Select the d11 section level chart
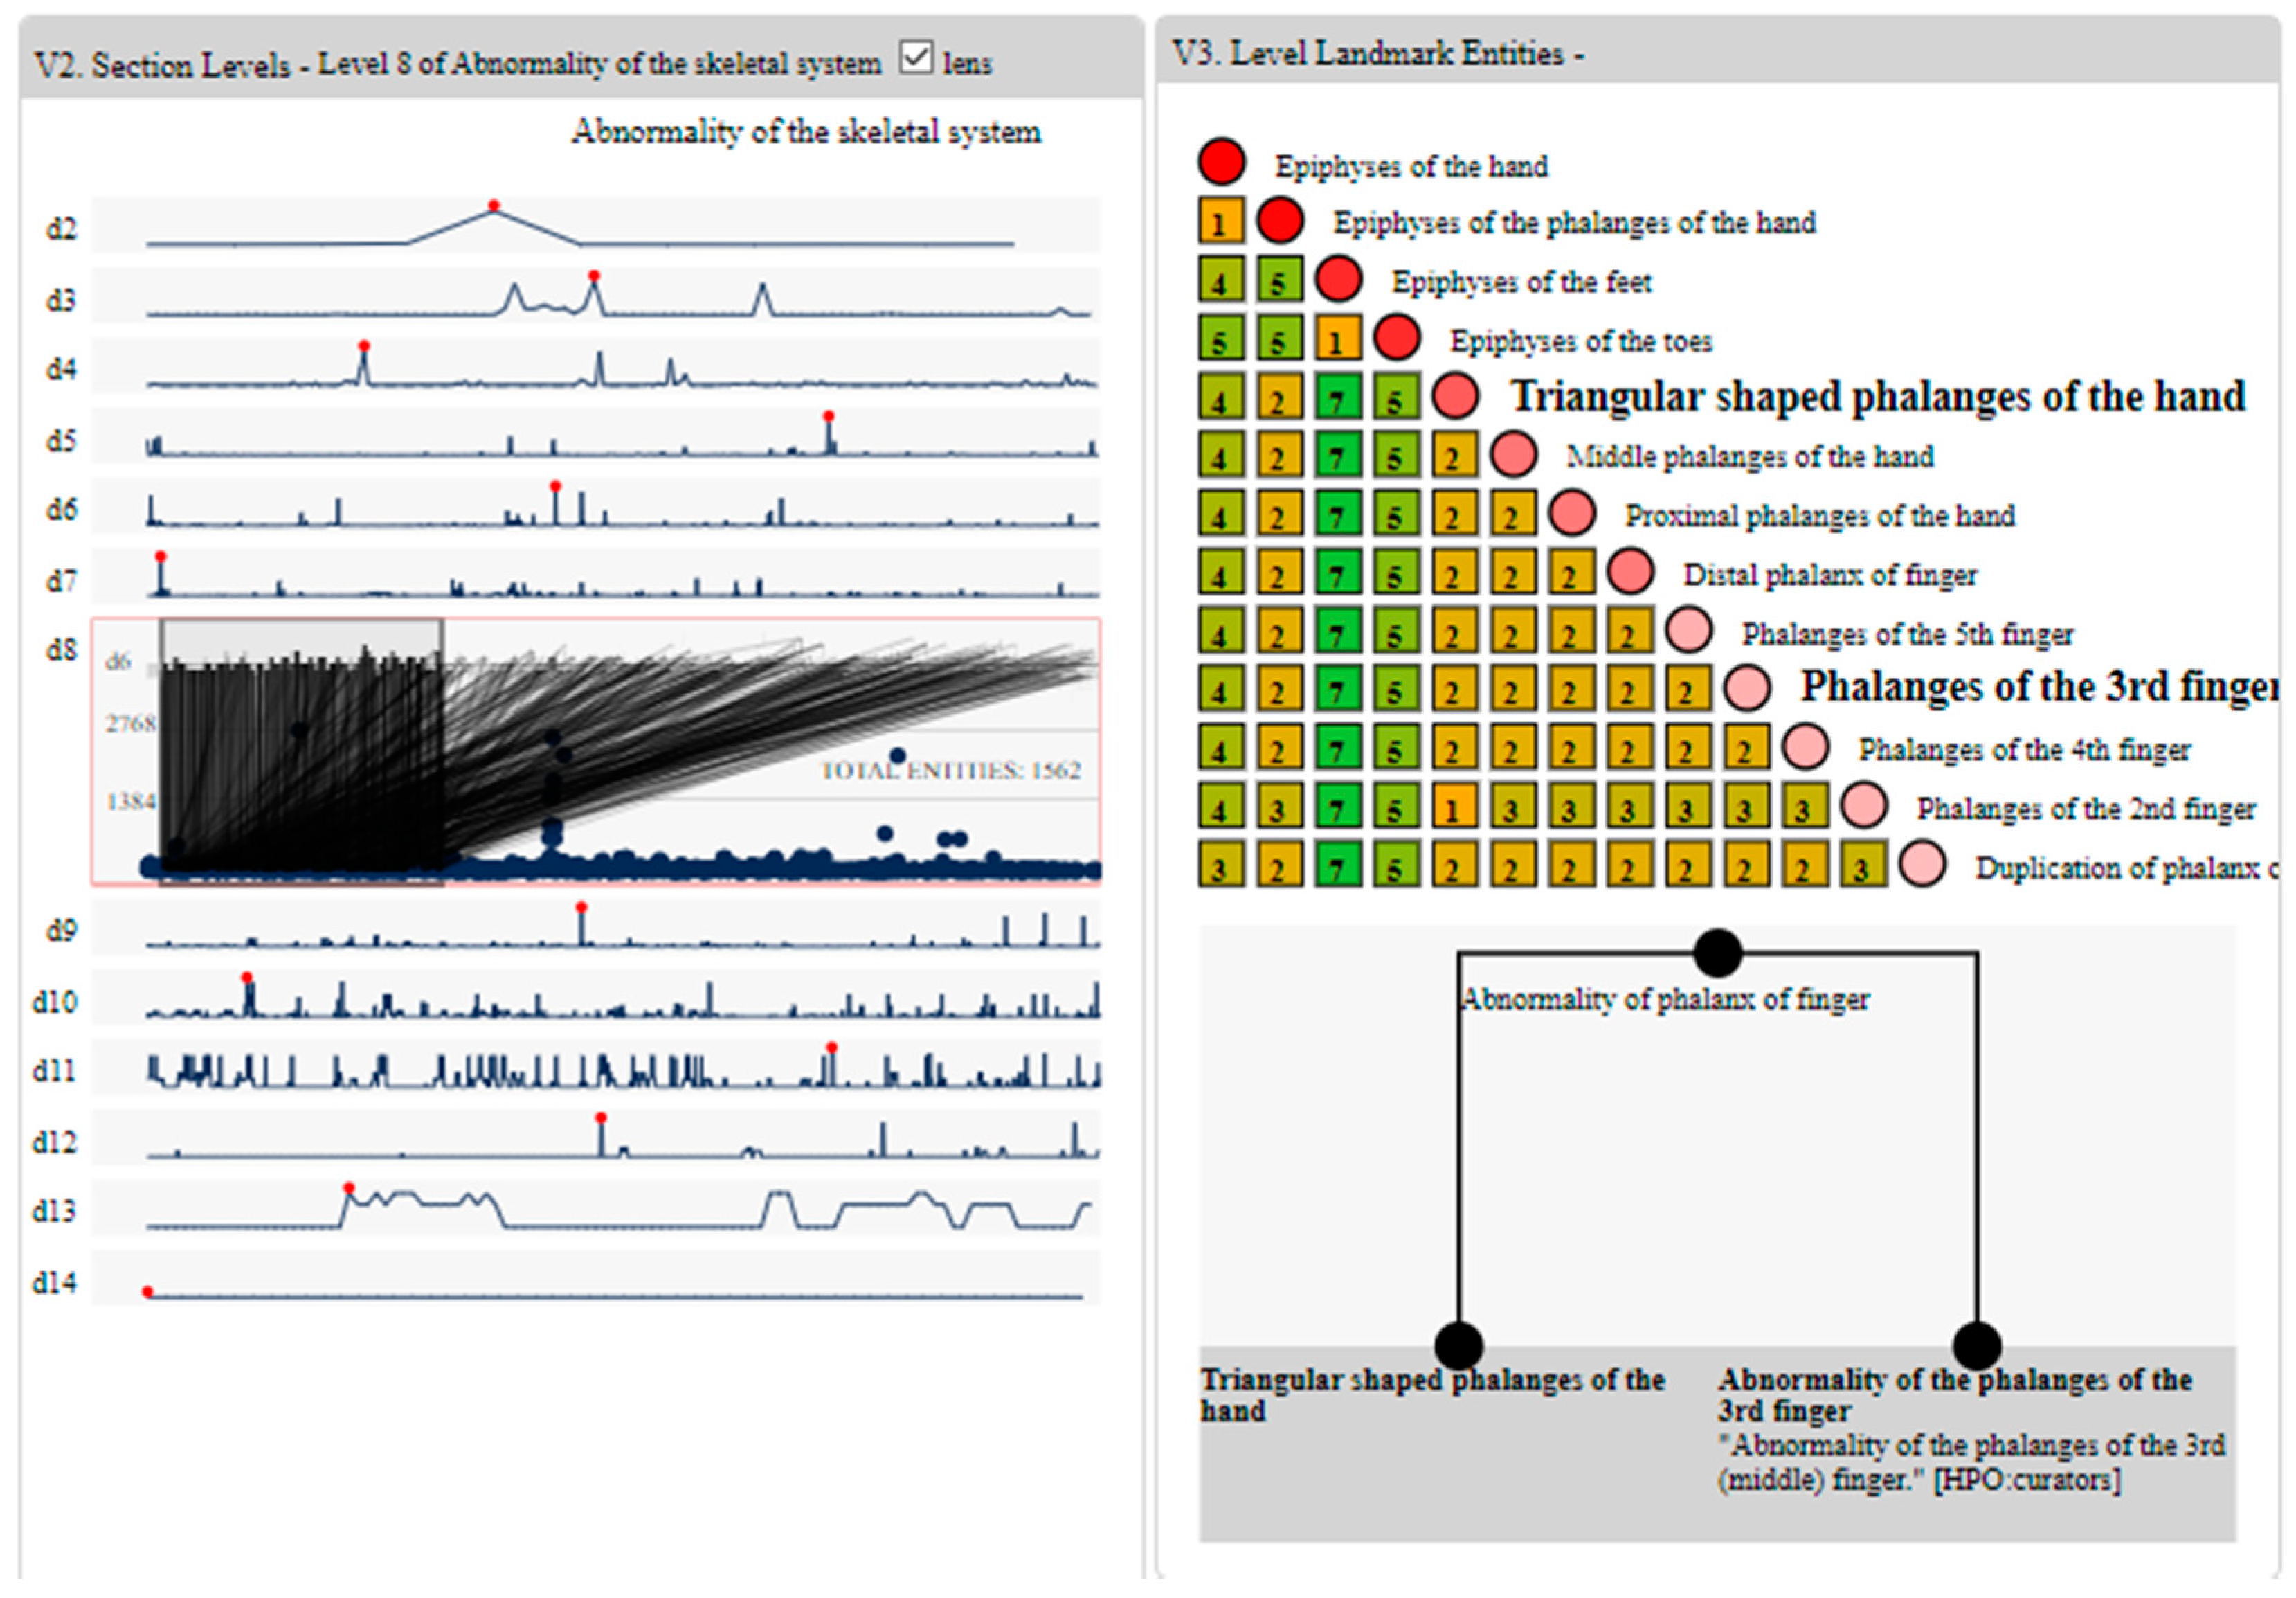Image resolution: width=2296 pixels, height=1598 pixels. (596, 1068)
